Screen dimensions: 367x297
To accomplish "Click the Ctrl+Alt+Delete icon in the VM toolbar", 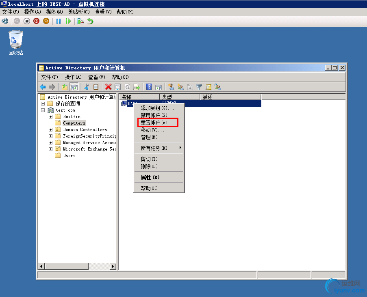I will pos(5,21).
